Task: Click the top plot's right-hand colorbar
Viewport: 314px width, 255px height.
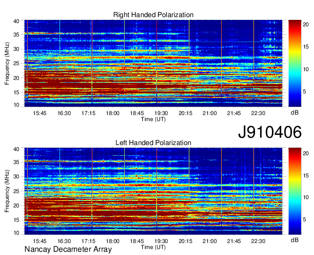Action: (295, 63)
